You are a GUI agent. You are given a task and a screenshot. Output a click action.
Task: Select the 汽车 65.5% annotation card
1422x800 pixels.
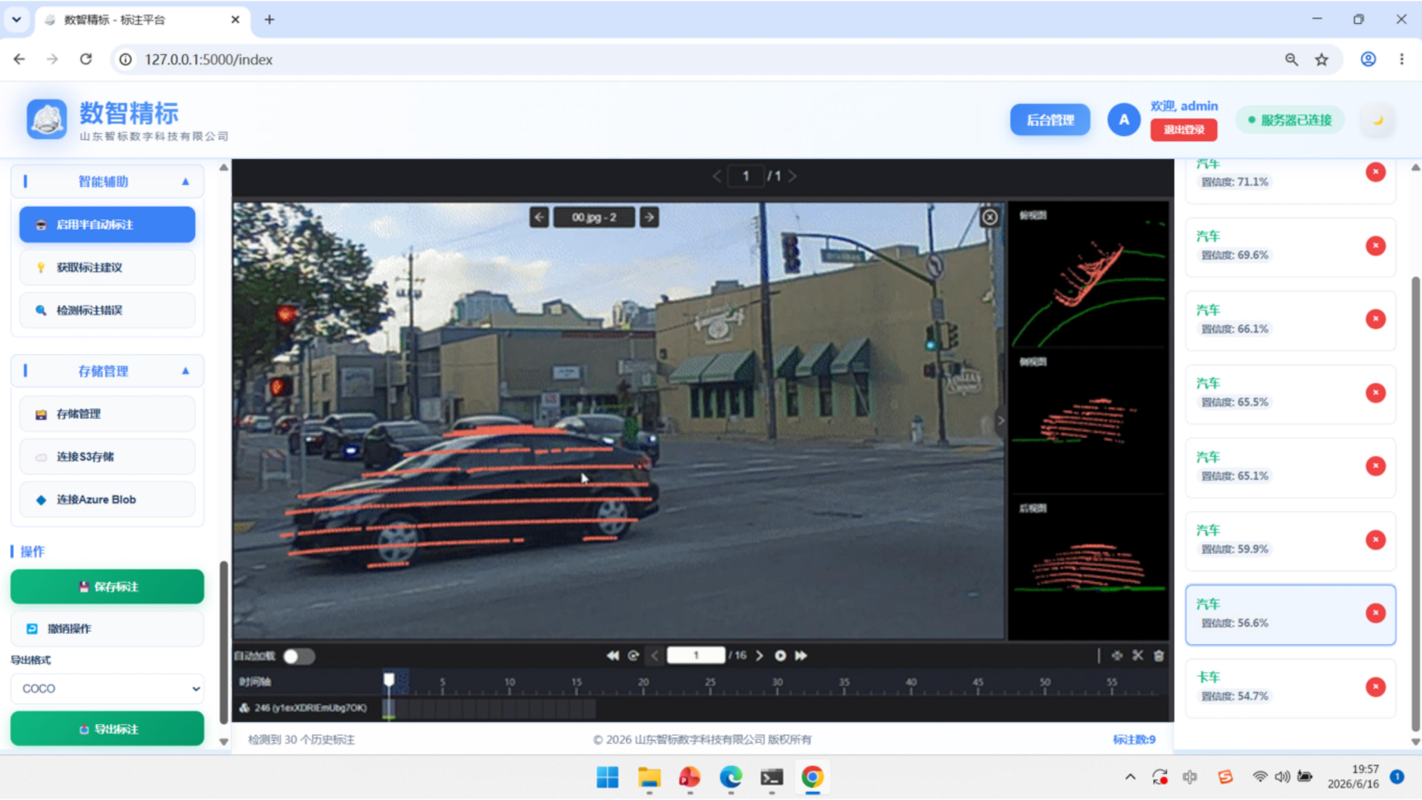tap(1290, 394)
